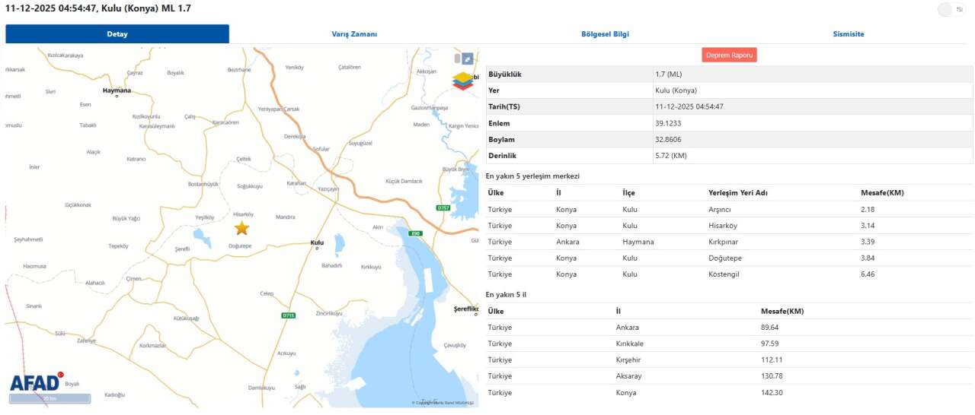Click the E90 highway shield on map

coord(414,233)
